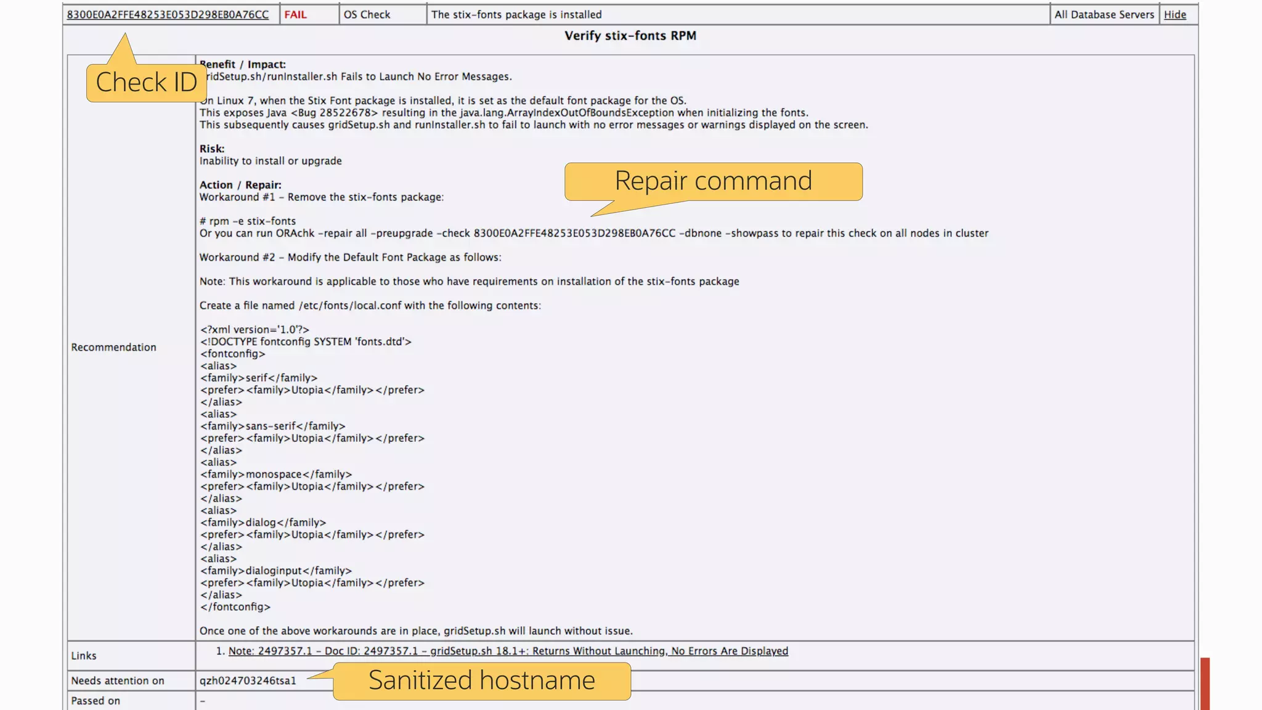Click the Needs attention on label
The height and width of the screenshot is (710, 1262).
[117, 680]
